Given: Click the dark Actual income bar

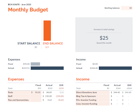Looking at the screenshot, I should (115, 68).
